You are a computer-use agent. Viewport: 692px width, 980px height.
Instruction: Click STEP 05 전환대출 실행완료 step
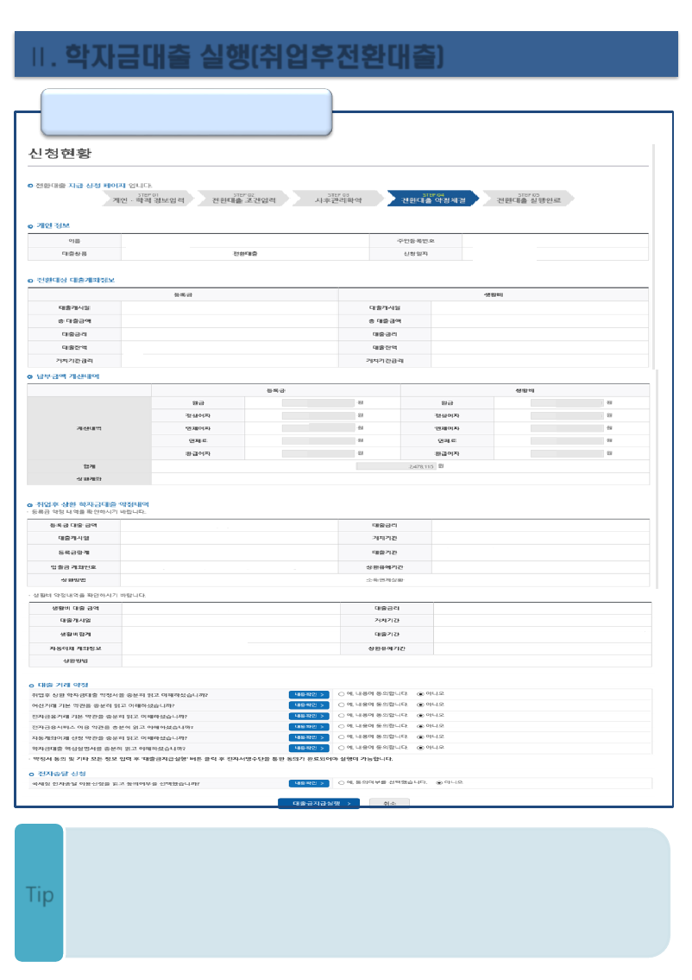click(x=528, y=198)
